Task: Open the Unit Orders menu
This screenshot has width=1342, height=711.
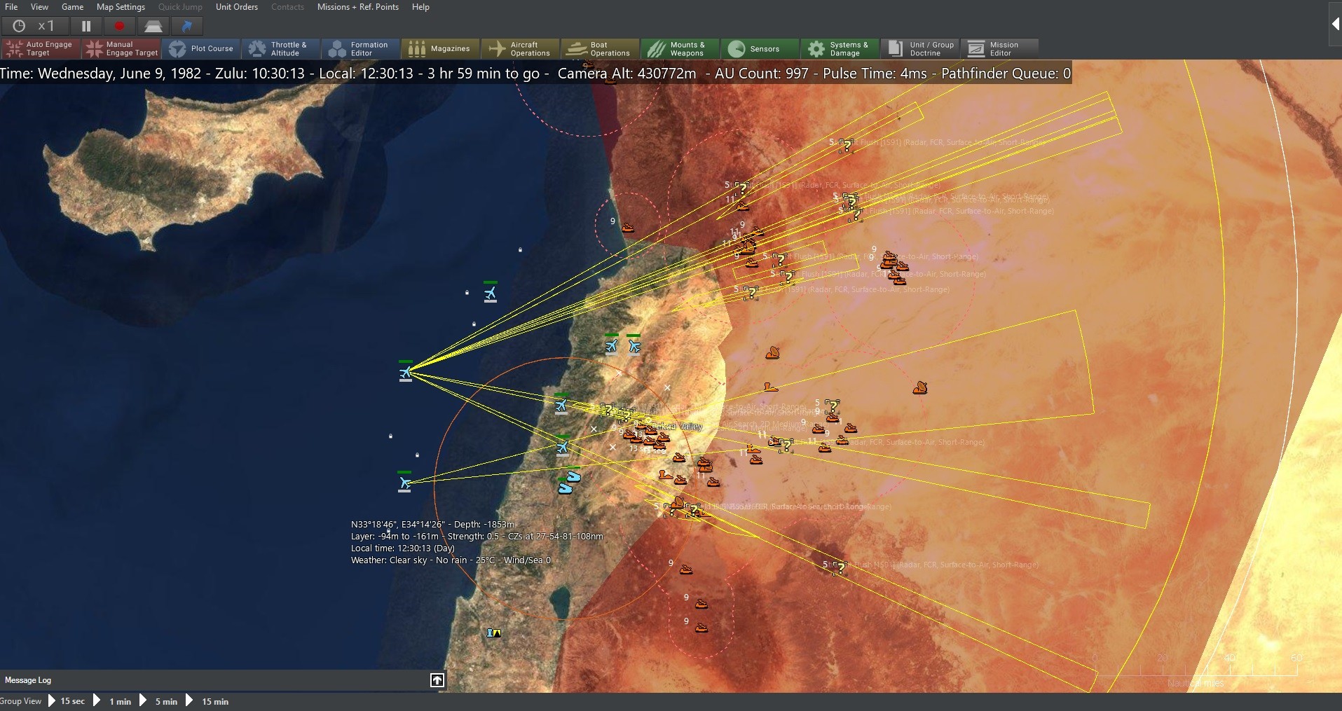Action: pyautogui.click(x=236, y=7)
